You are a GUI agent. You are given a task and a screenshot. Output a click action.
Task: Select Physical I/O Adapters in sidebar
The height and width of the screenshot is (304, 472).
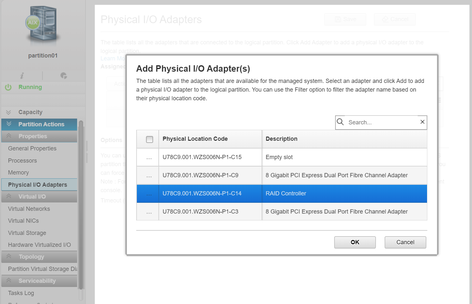tap(39, 185)
